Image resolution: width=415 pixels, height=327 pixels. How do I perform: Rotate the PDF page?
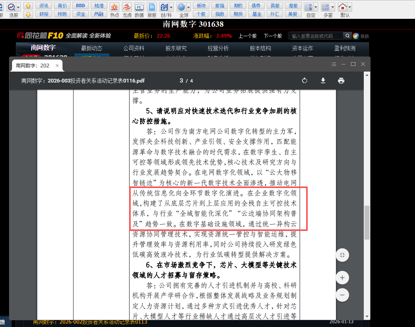click(305, 81)
